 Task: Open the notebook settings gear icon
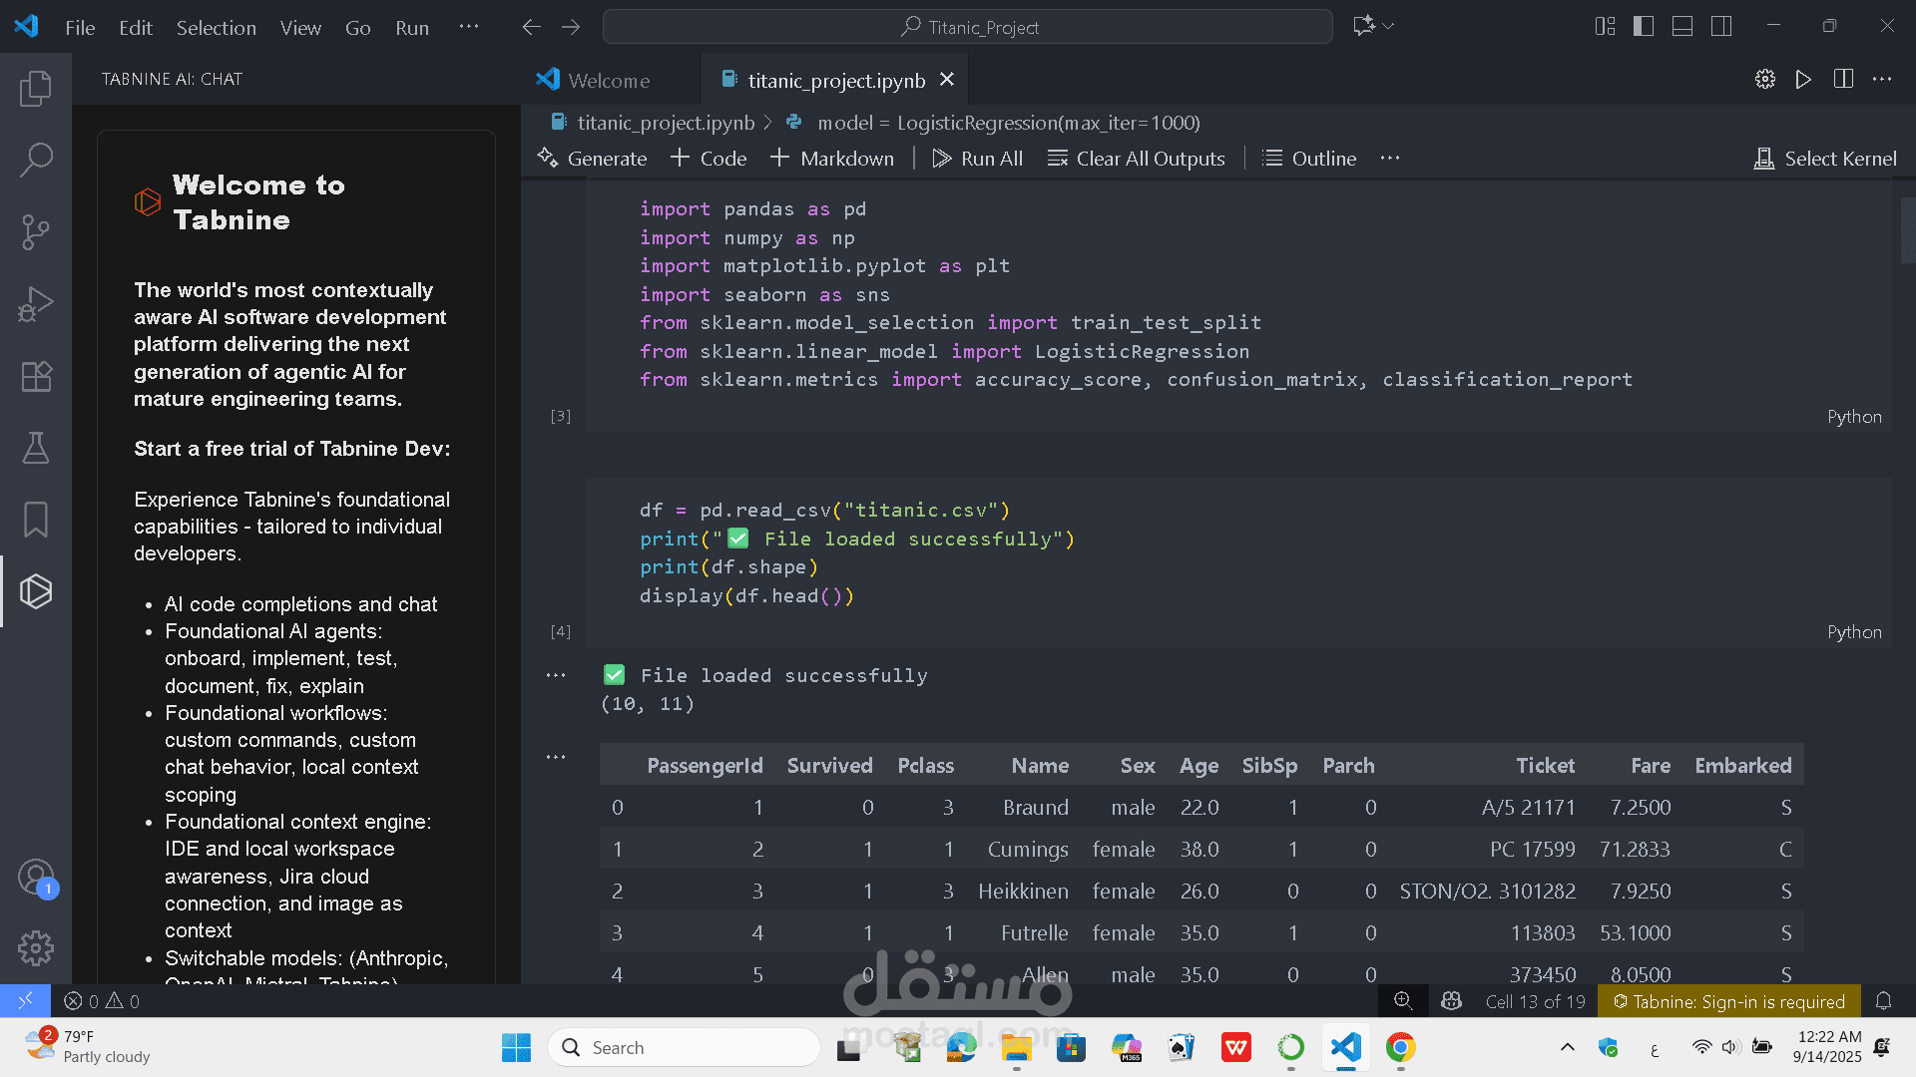[1765, 79]
